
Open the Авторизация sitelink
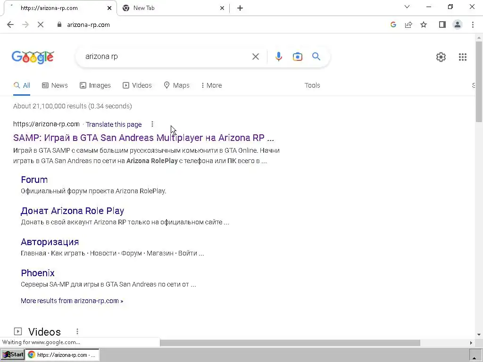(50, 242)
